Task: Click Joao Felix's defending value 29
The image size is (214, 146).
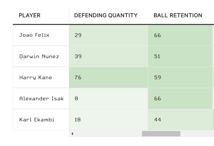Action: tap(78, 35)
